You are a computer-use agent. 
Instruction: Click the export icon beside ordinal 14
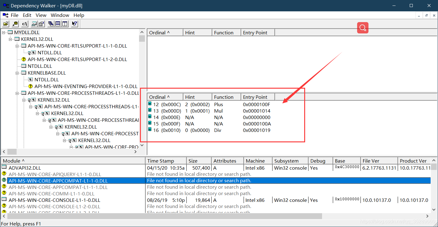click(x=150, y=117)
